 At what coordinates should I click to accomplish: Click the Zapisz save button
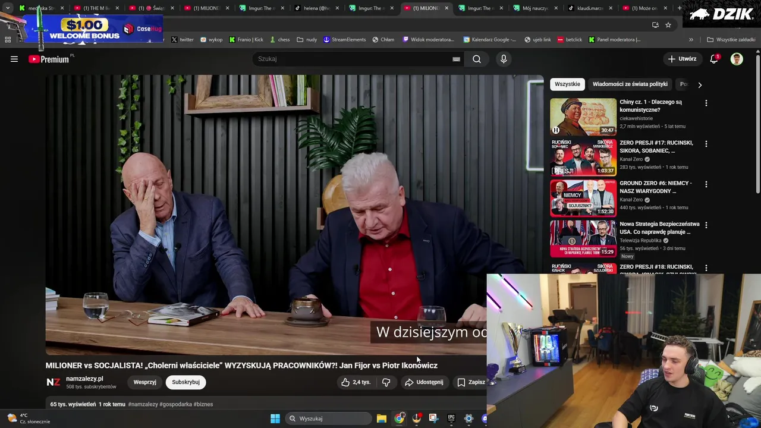471,382
